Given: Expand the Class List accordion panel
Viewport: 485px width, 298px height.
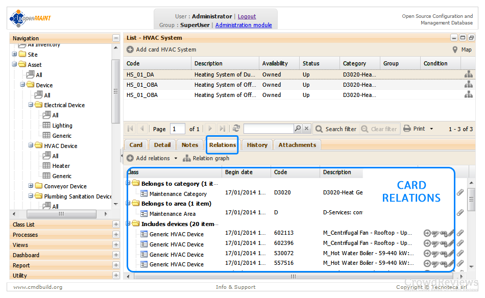Looking at the screenshot, I should [116, 225].
